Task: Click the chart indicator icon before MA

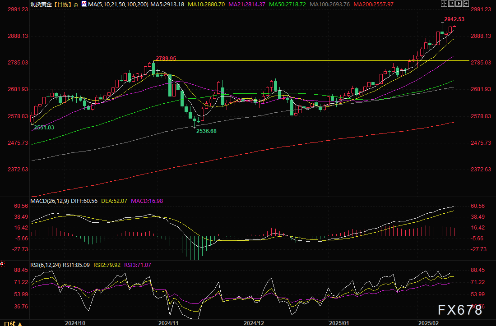Action: [84, 4]
